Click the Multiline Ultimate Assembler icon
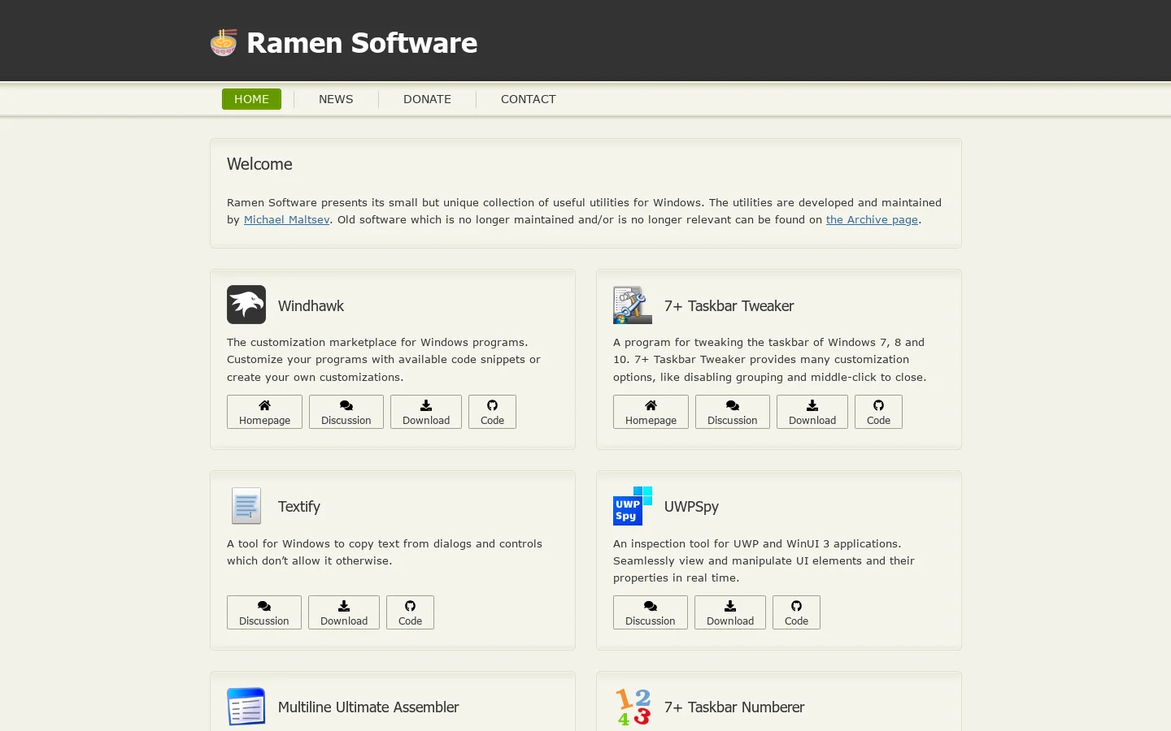This screenshot has width=1171, height=731. (246, 707)
